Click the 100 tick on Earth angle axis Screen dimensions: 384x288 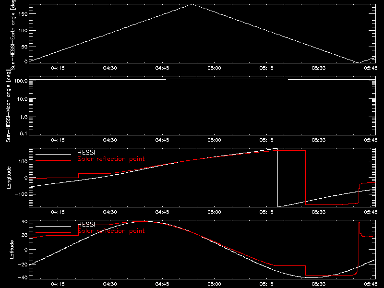pos(23,31)
